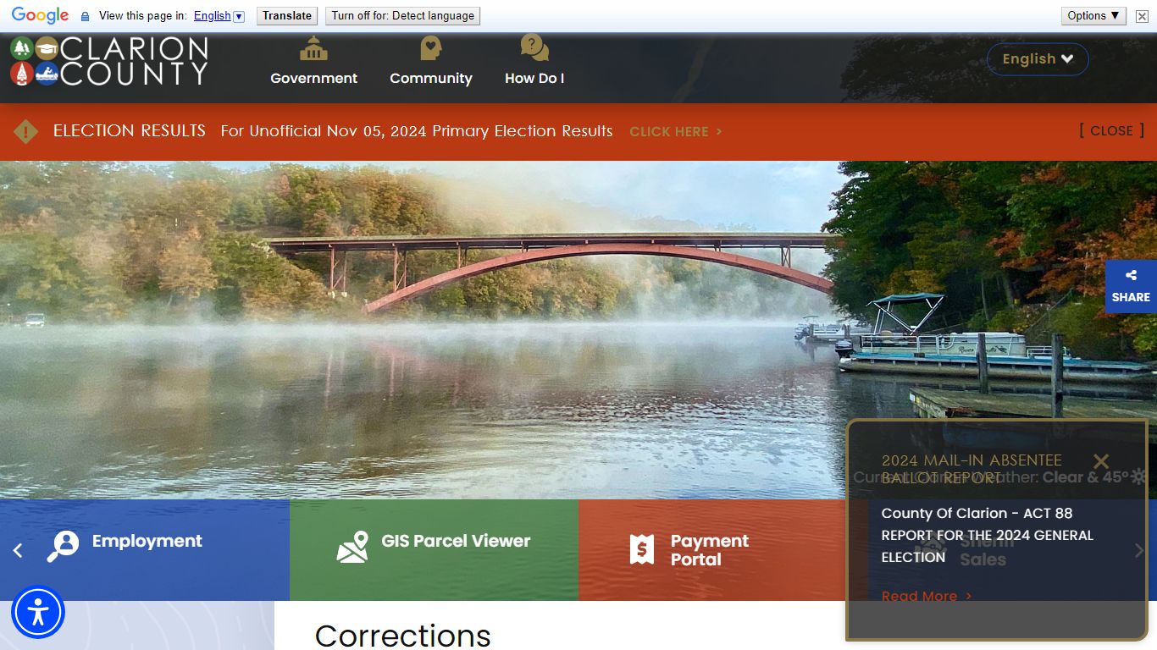Click the "ELECTION RESULTS" banner title

(130, 130)
